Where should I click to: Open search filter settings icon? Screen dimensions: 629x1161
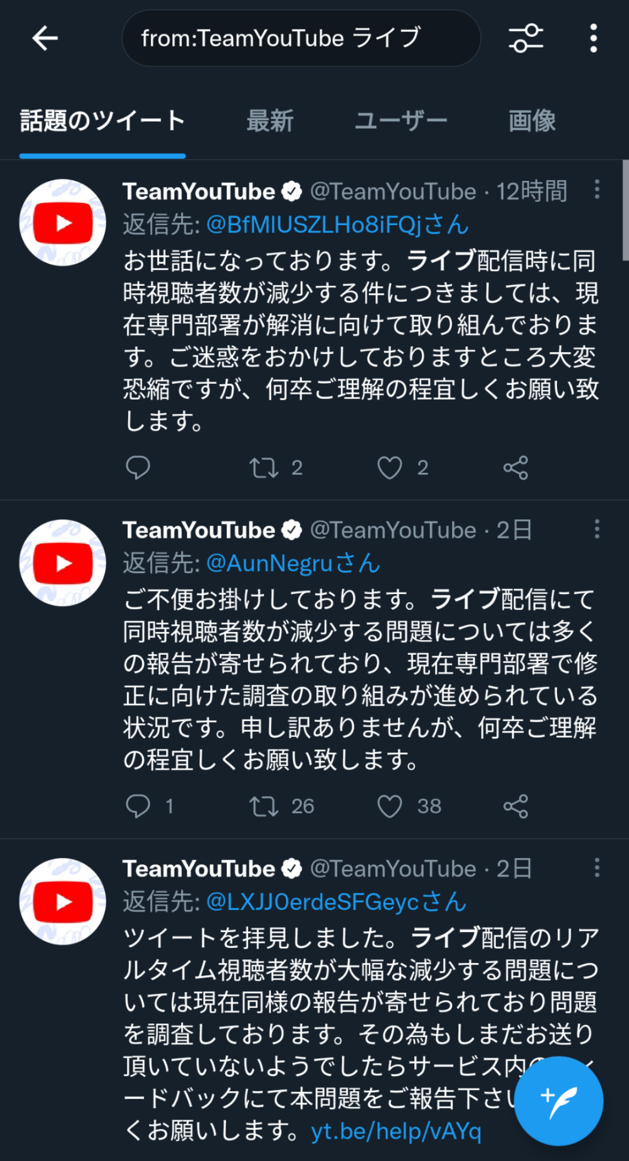[x=526, y=39]
